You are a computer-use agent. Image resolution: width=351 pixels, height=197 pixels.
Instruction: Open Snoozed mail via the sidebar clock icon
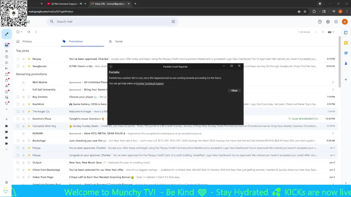click(7, 57)
